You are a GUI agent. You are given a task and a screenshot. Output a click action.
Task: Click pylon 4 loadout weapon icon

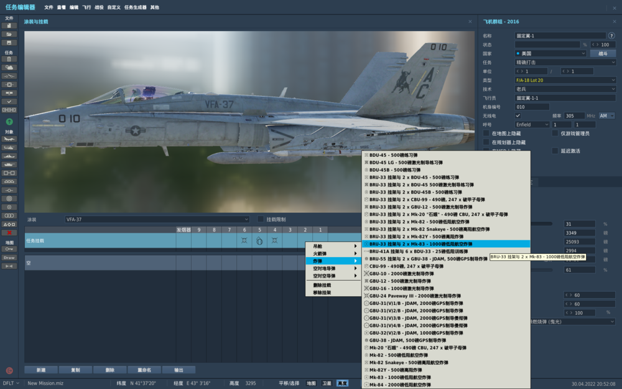(274, 240)
